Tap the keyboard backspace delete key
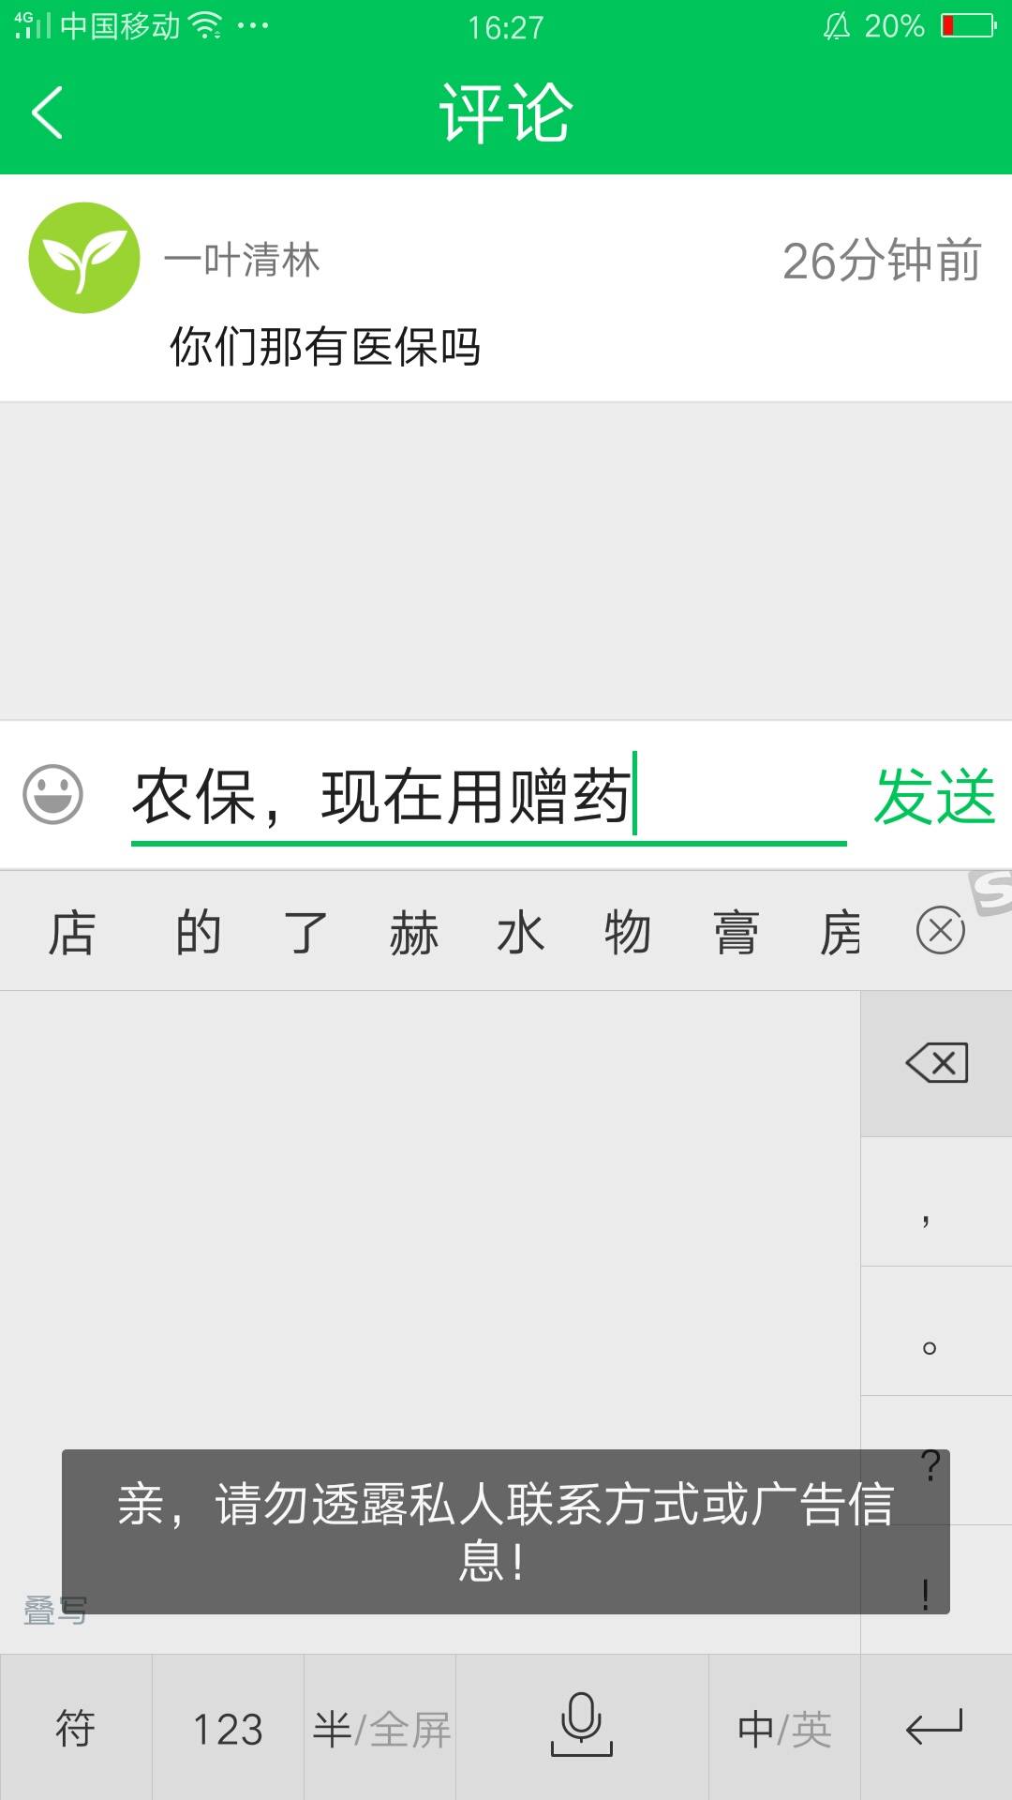This screenshot has width=1012, height=1800. pyautogui.click(x=936, y=1063)
